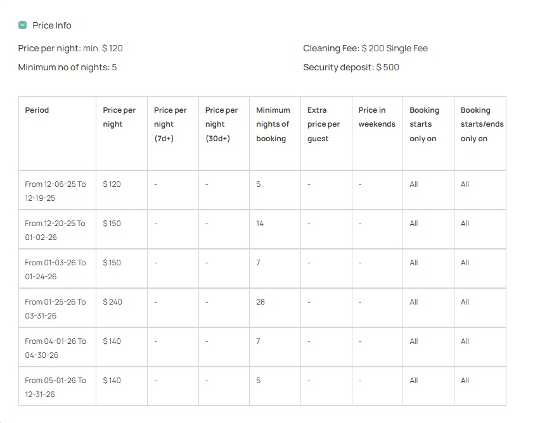The width and height of the screenshot is (547, 423).
Task: Select the Period column header
Action: click(37, 110)
